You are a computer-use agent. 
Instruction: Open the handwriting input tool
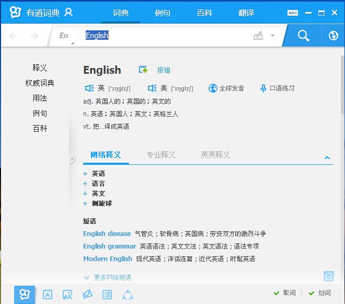point(258,36)
